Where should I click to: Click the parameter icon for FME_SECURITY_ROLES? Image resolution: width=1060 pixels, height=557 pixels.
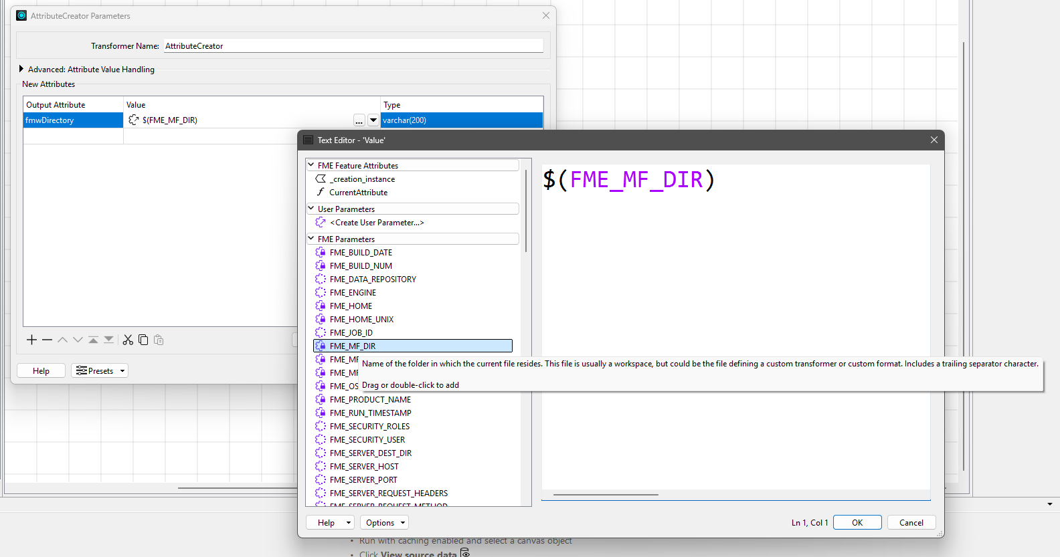point(321,426)
